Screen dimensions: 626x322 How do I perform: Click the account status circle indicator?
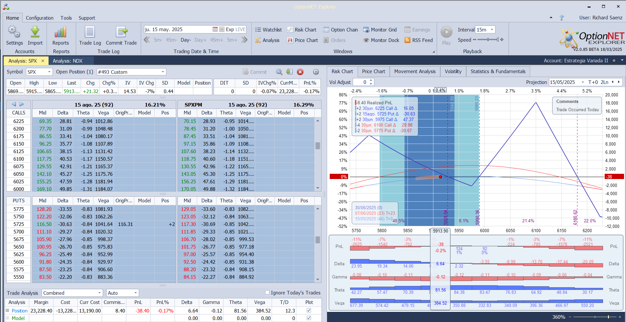pos(614,61)
